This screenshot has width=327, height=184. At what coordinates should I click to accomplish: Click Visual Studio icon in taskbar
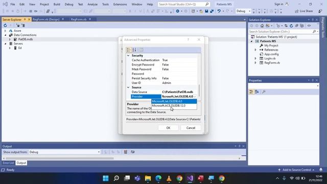coord(190,178)
